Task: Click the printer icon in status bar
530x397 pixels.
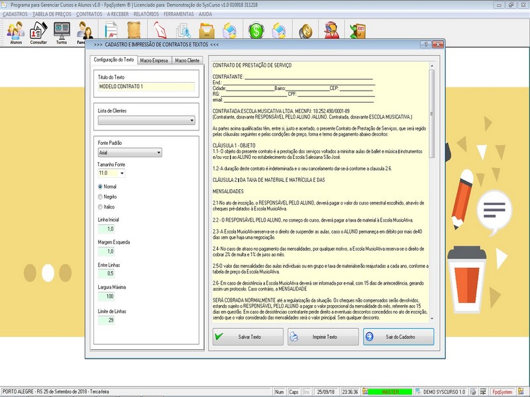Action: click(x=473, y=392)
